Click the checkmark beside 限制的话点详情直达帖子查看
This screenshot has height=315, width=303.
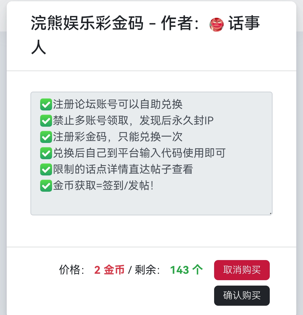(46, 169)
